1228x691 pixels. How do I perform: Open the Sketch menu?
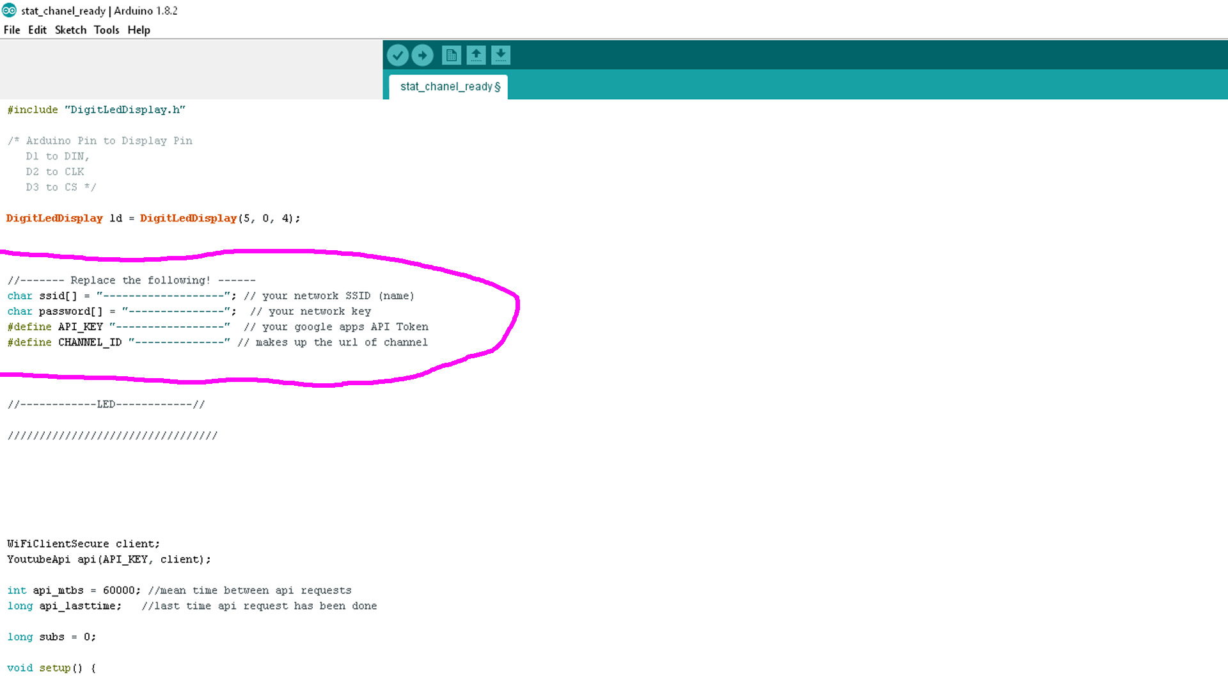[70, 30]
